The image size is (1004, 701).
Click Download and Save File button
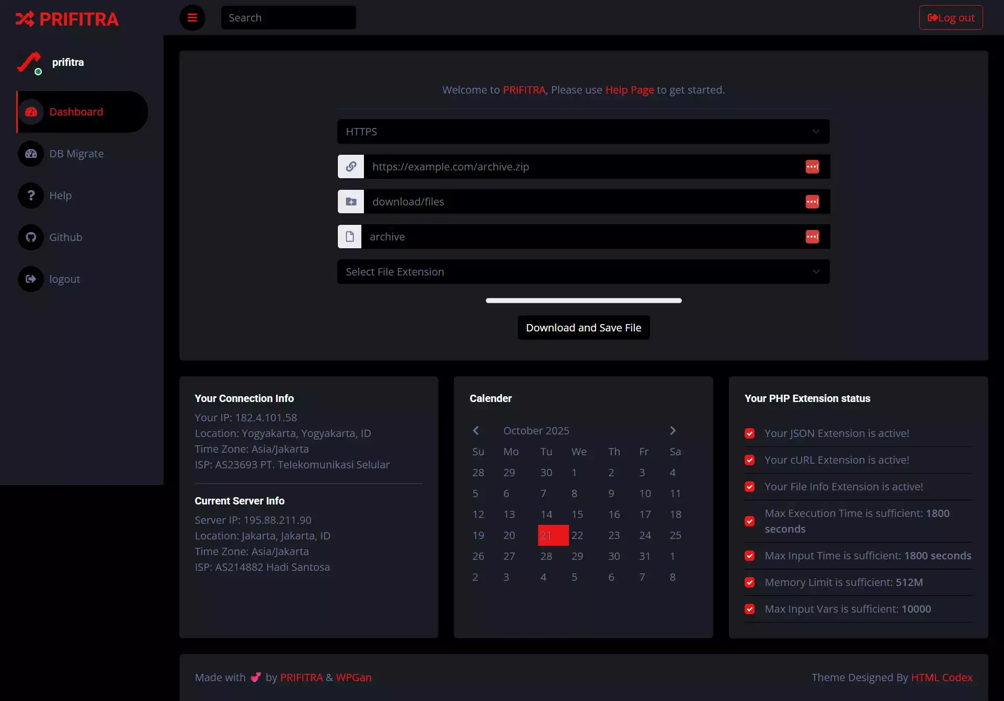tap(584, 328)
